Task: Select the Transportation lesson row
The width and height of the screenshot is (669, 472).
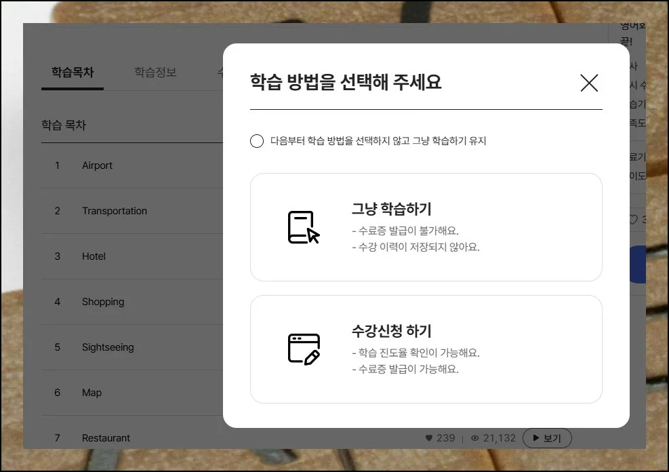Action: [114, 211]
